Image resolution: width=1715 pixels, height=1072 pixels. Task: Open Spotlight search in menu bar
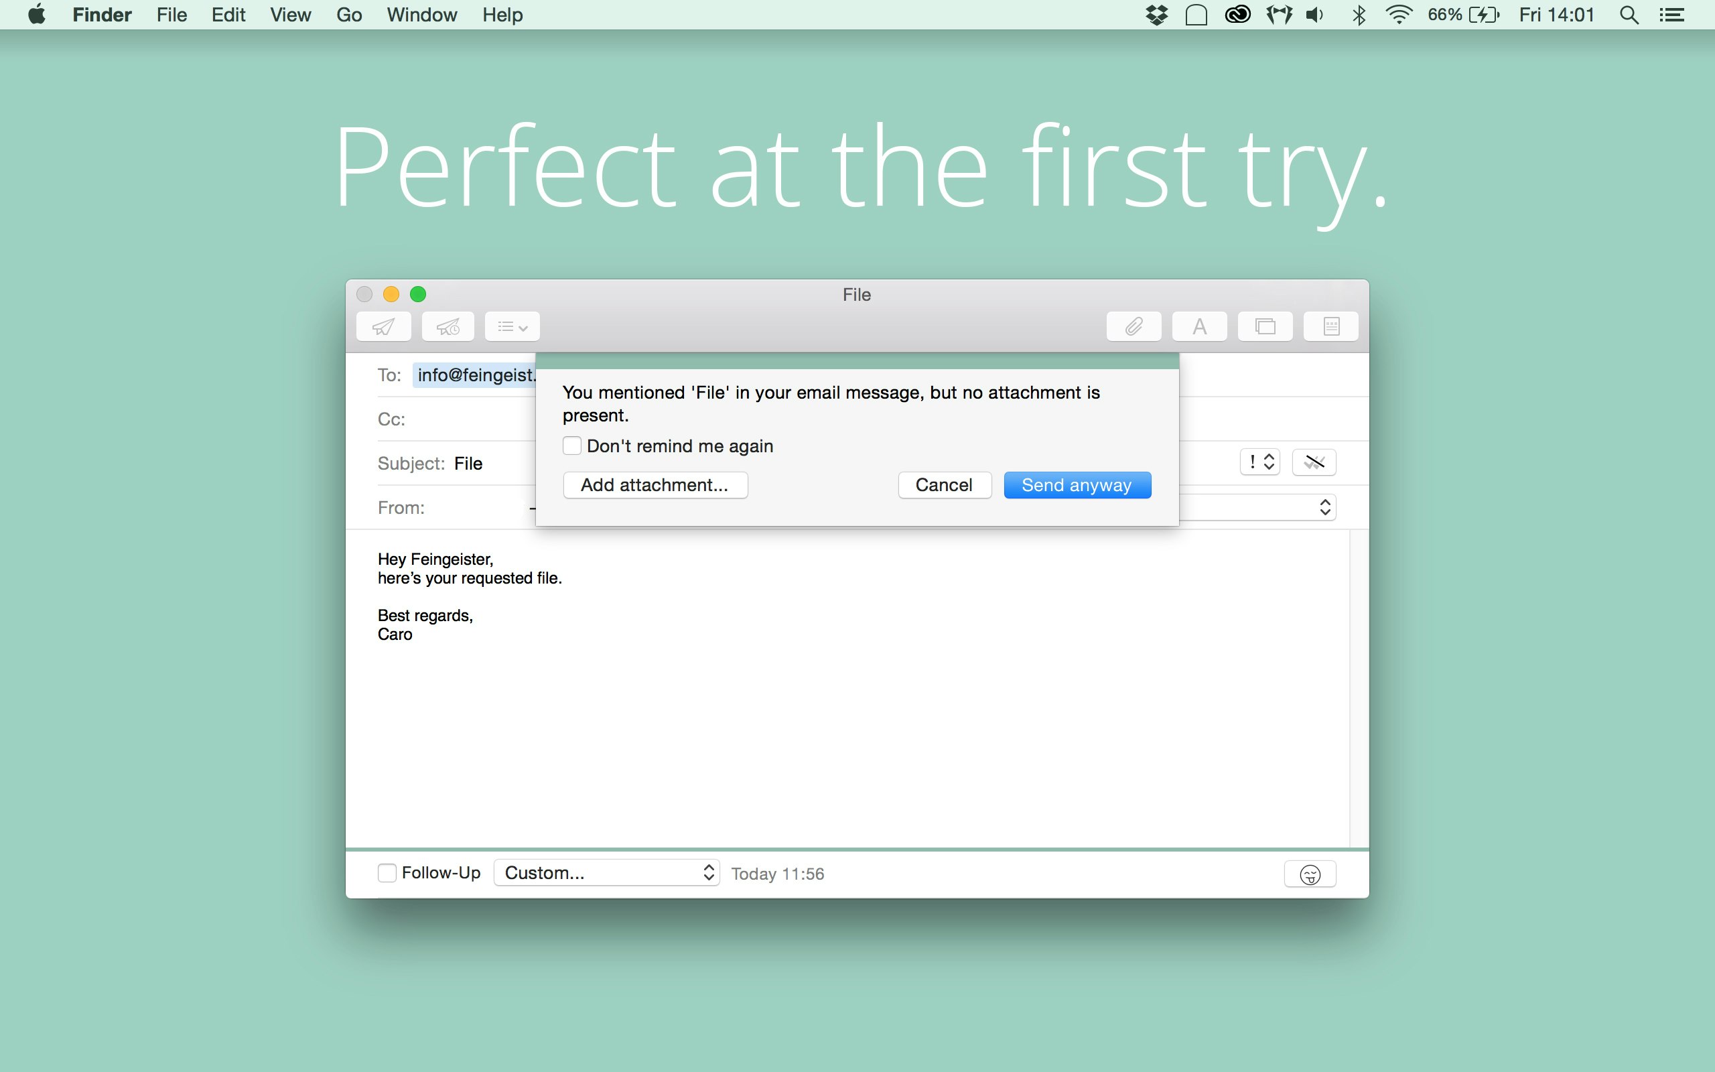click(1629, 15)
